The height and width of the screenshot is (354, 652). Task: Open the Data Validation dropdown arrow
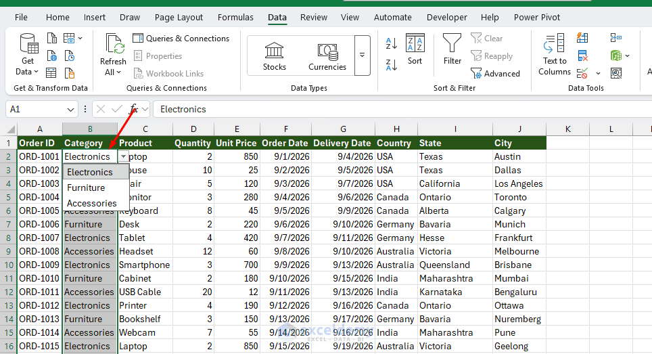point(598,74)
